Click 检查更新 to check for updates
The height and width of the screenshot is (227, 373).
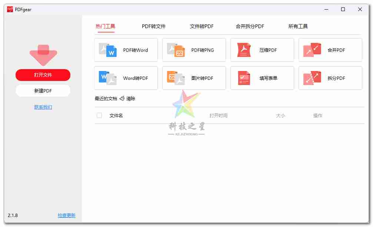(66, 215)
